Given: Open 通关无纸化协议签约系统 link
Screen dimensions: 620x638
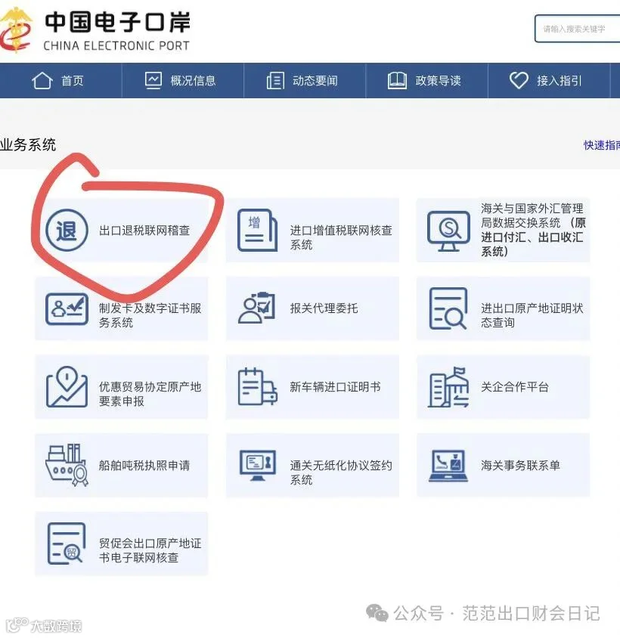Looking at the screenshot, I should pos(312,465).
